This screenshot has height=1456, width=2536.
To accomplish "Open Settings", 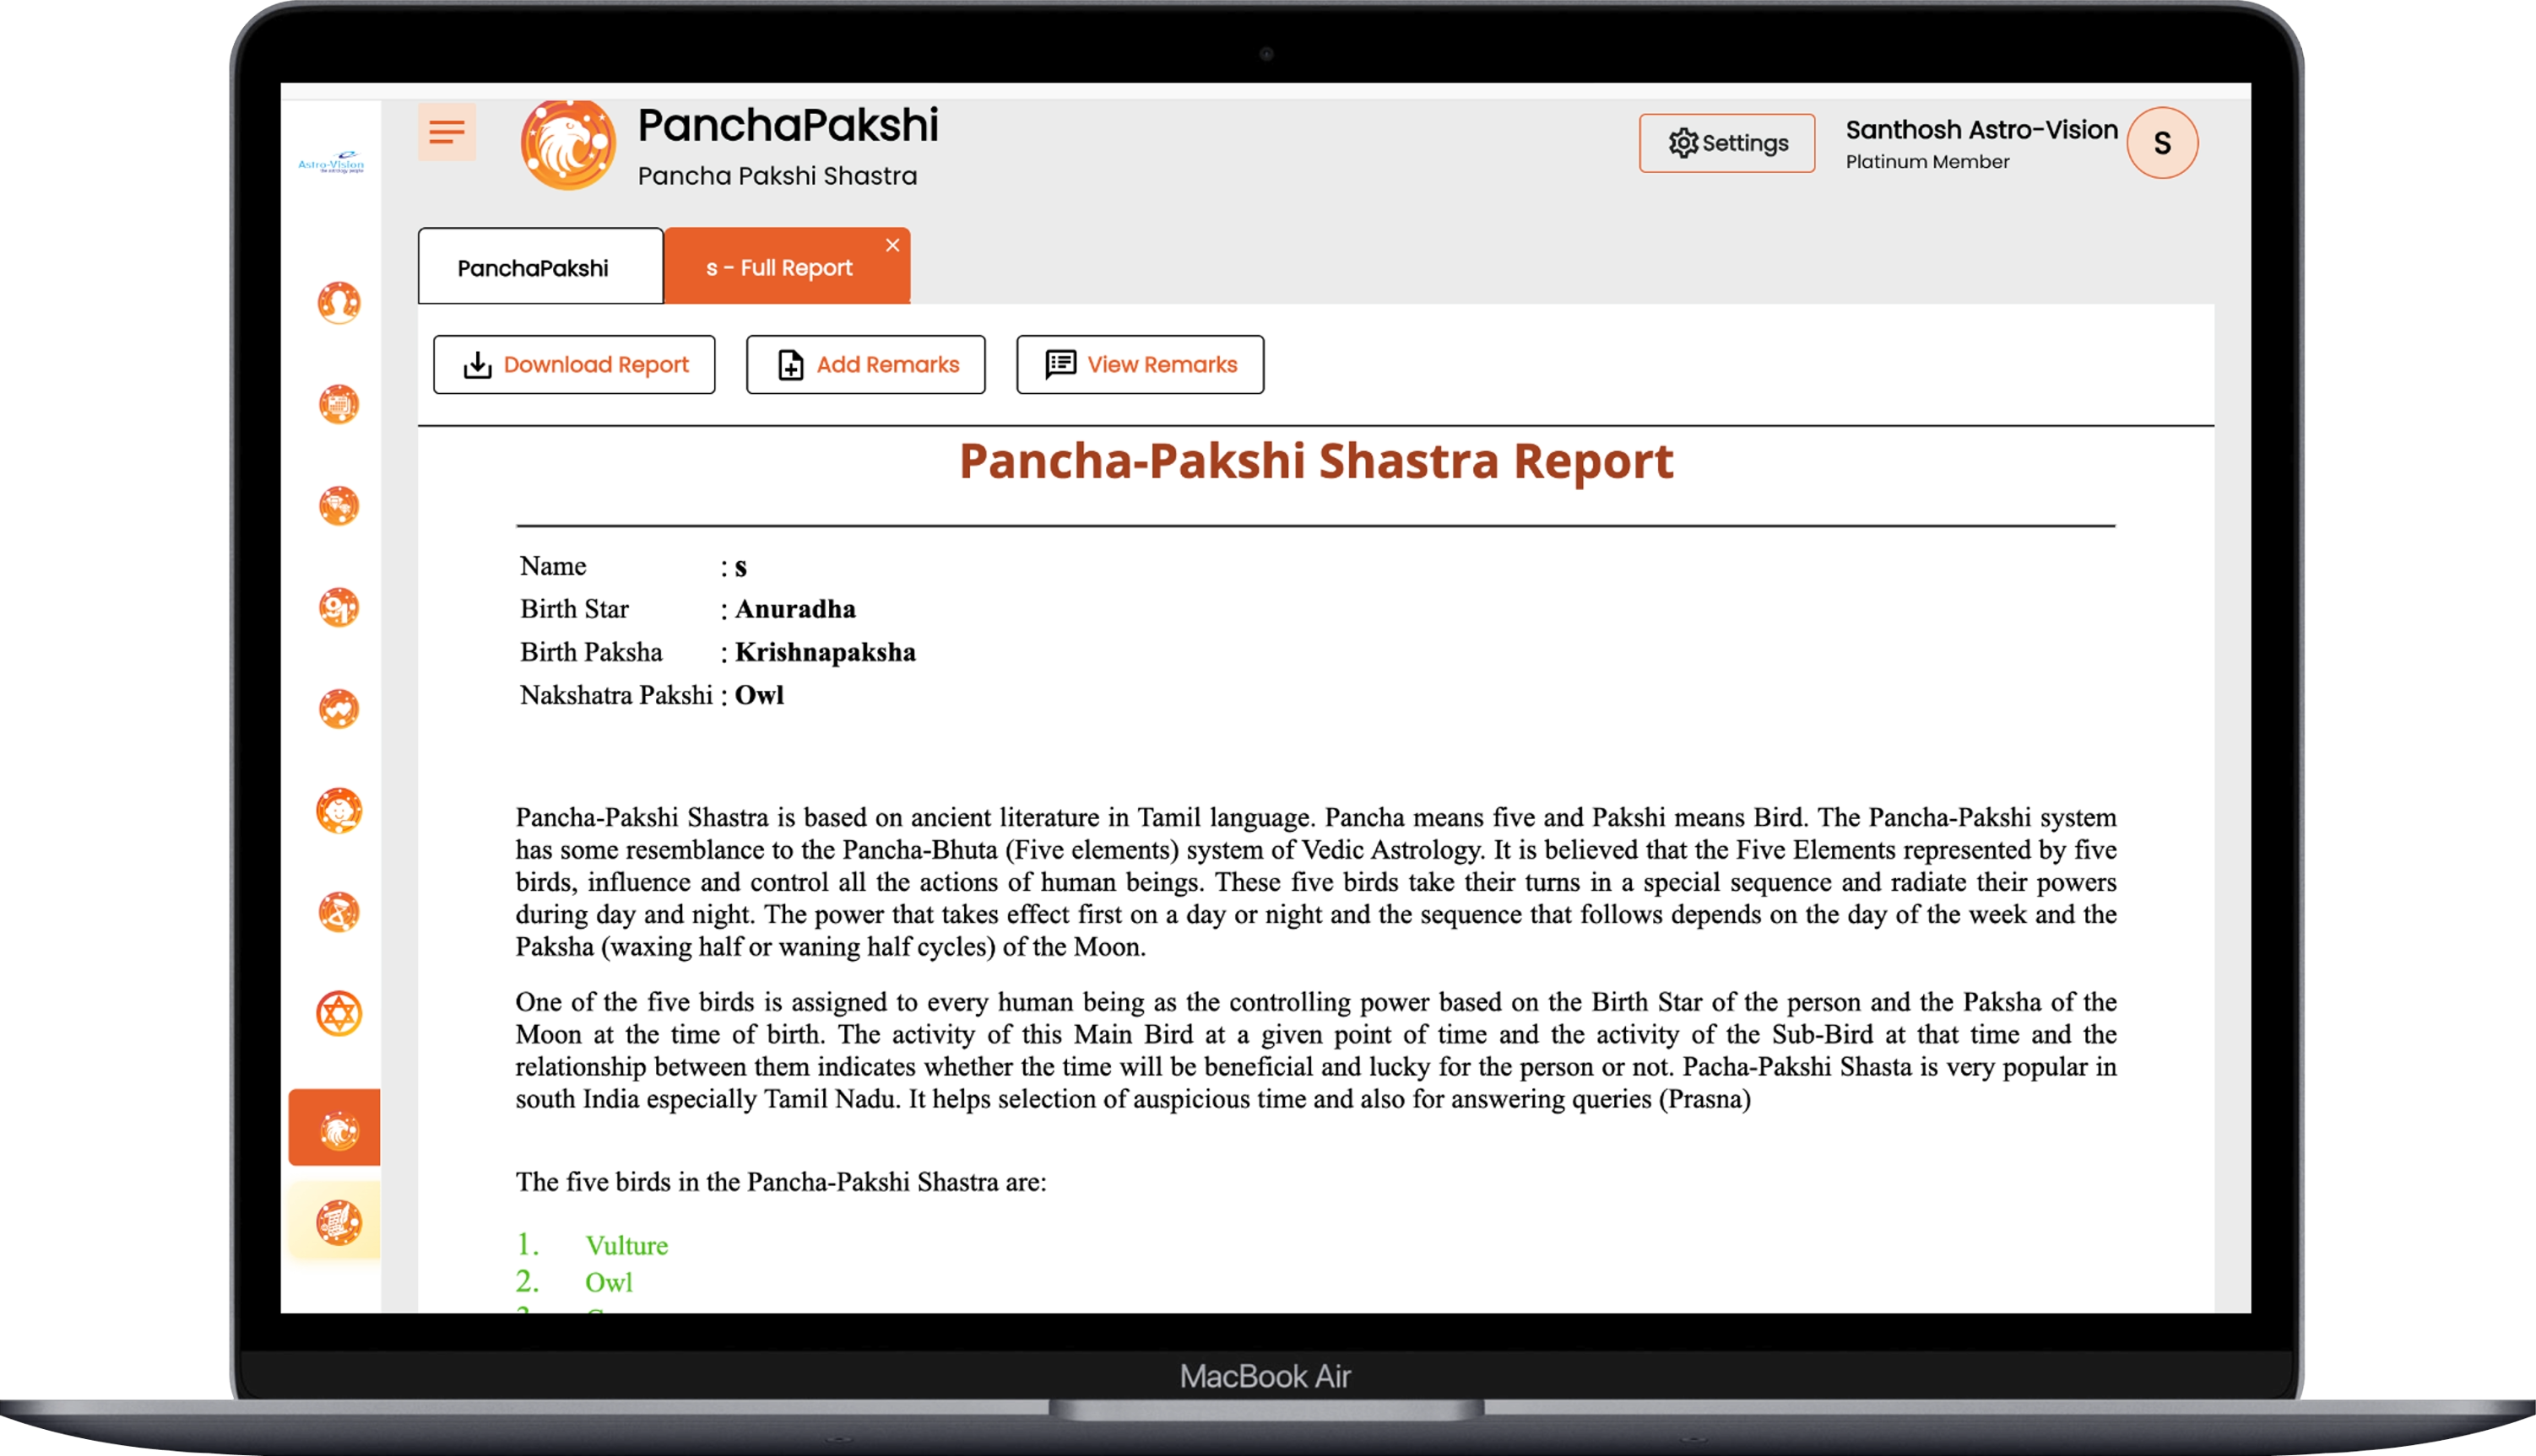I will (1726, 143).
